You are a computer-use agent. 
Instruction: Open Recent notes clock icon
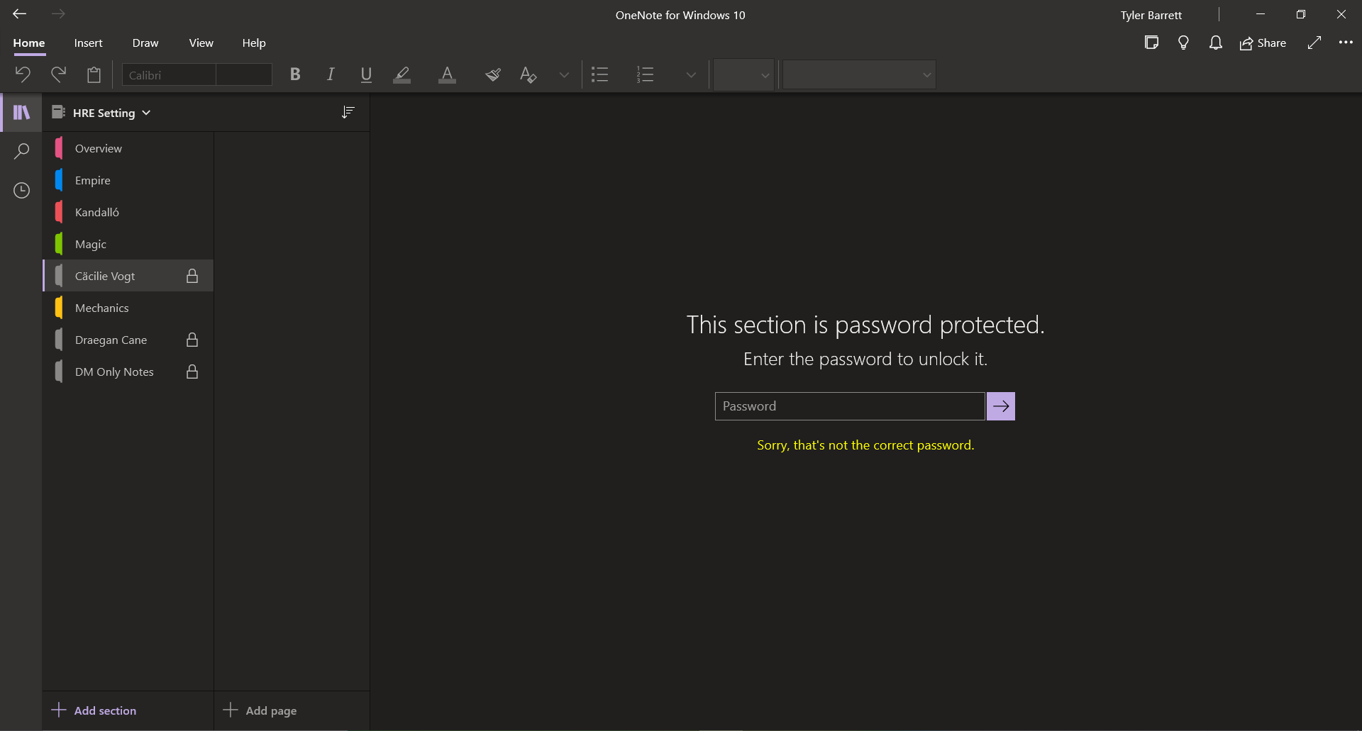22,190
